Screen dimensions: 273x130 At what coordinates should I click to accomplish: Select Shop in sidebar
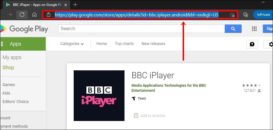[8, 68]
